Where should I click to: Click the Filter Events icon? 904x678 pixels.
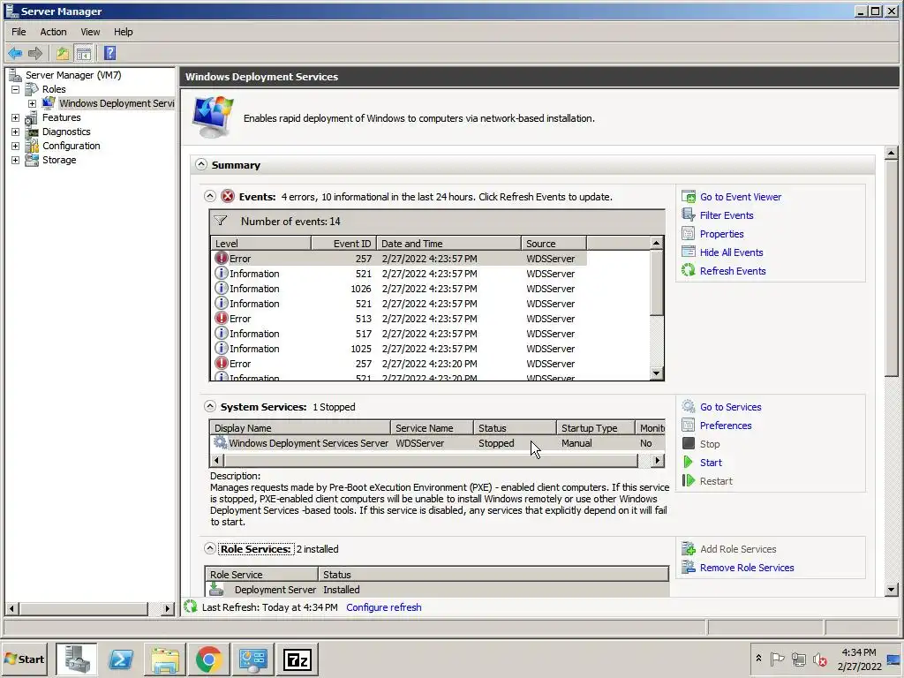689,215
